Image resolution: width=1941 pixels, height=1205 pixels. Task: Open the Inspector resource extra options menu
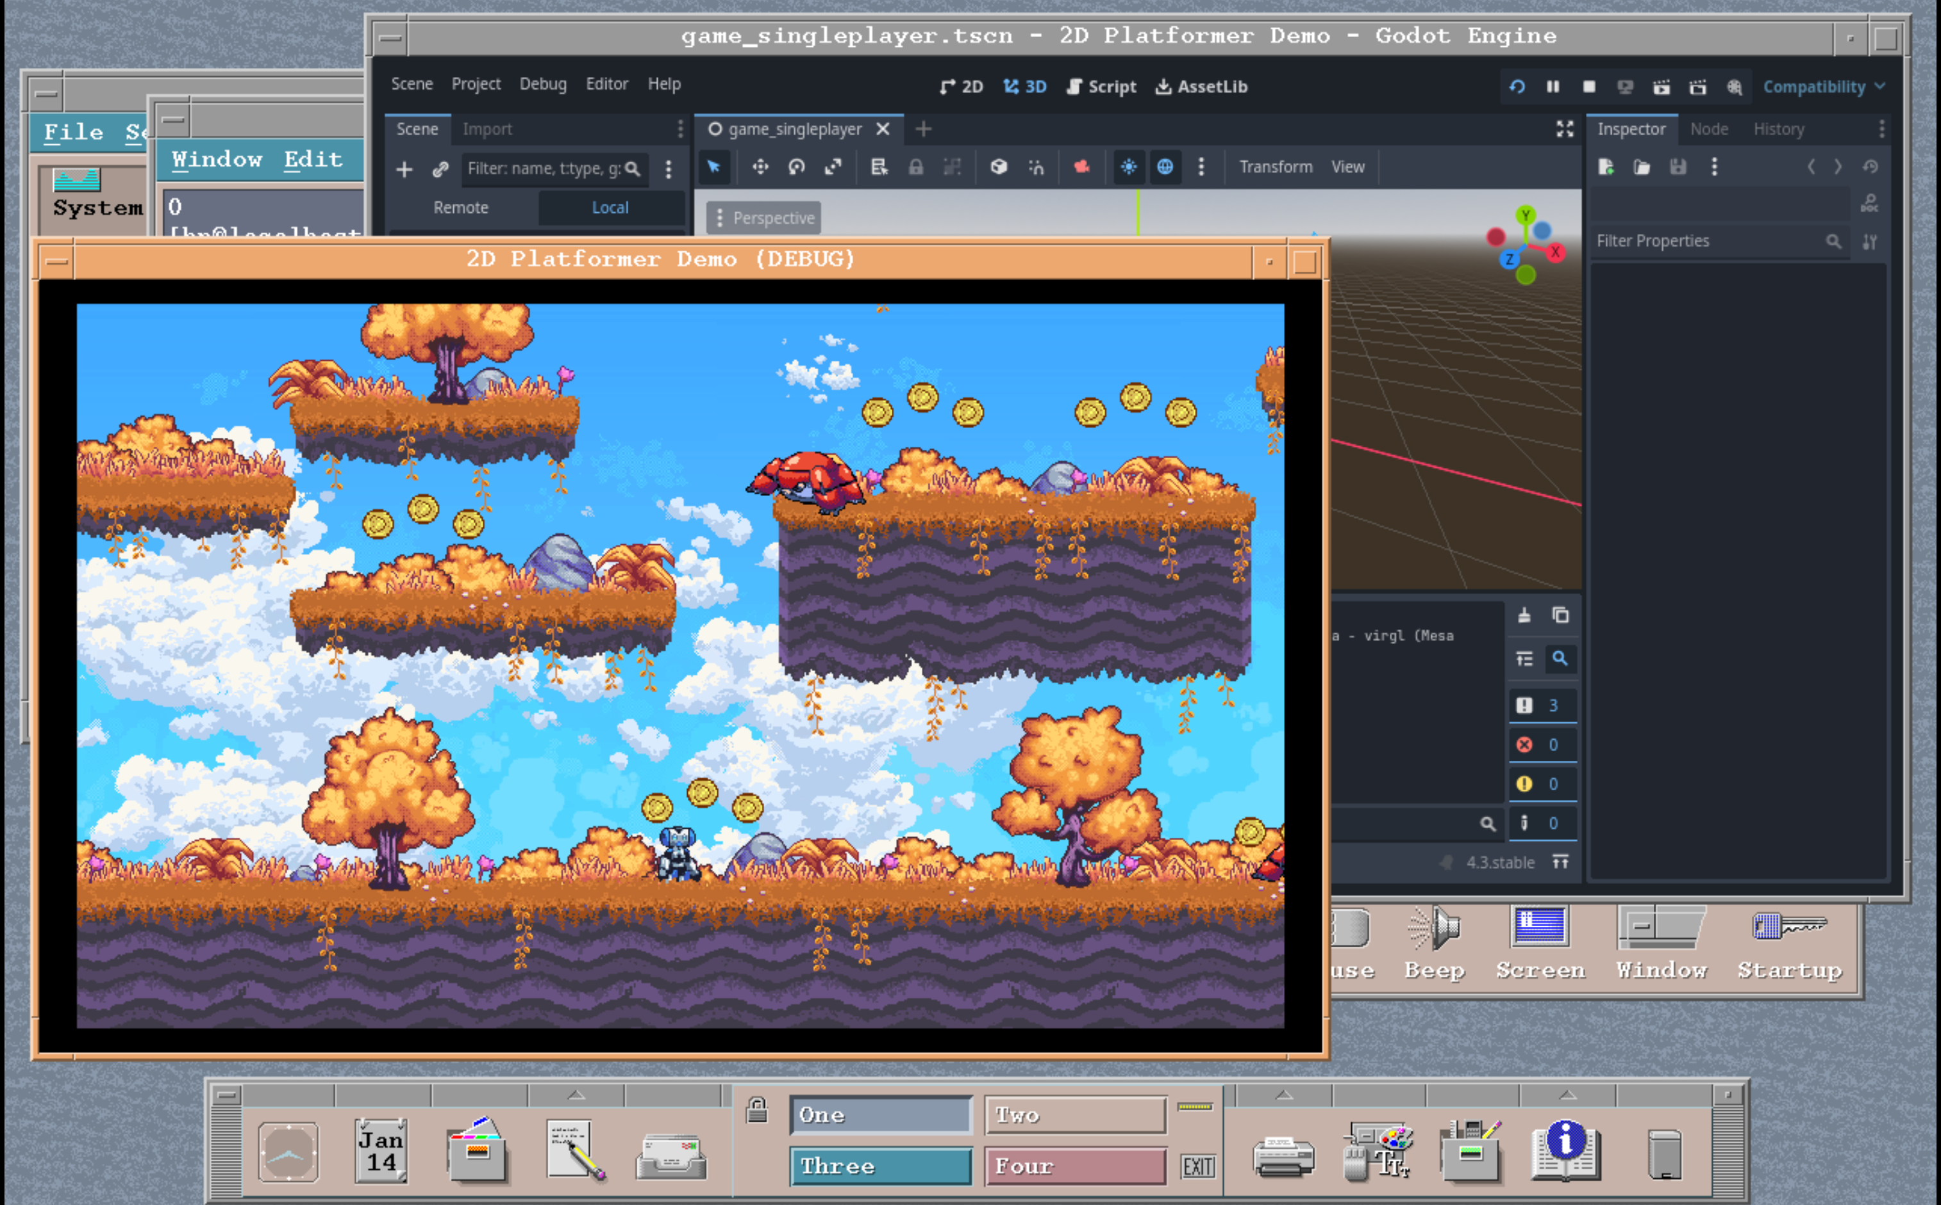click(1714, 167)
